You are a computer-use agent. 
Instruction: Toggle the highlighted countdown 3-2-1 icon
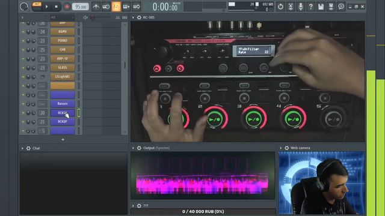click(116, 7)
